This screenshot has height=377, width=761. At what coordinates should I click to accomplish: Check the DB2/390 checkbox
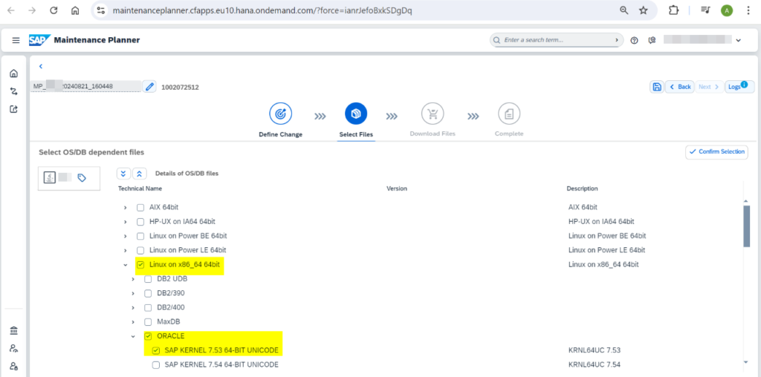click(148, 293)
